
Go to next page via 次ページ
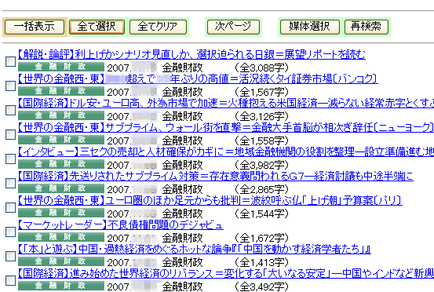(233, 27)
